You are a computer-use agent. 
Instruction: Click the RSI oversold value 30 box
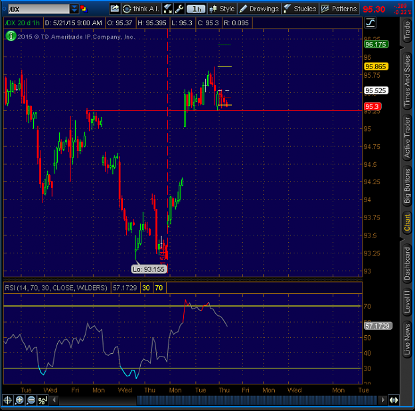pyautogui.click(x=146, y=288)
